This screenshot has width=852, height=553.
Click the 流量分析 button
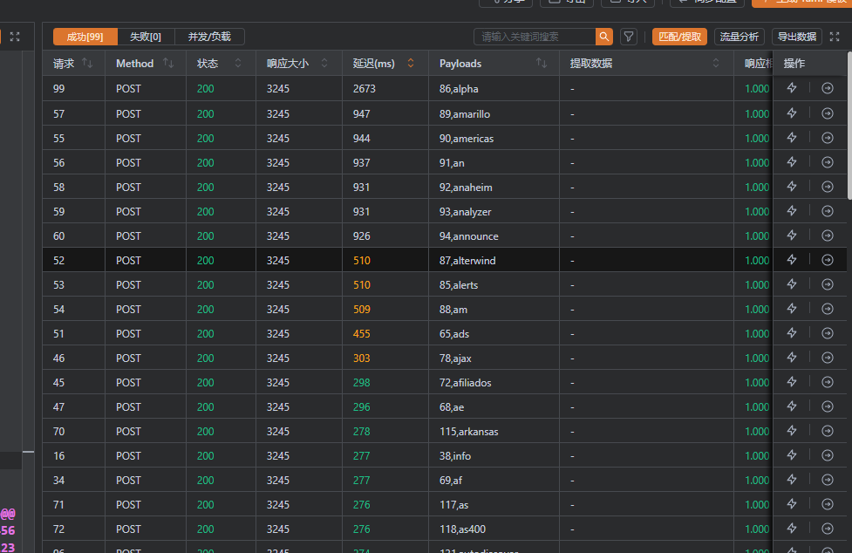click(740, 37)
